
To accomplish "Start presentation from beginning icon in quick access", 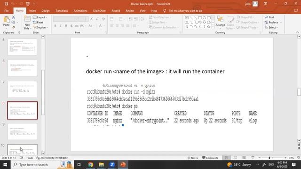I will 28,4.
